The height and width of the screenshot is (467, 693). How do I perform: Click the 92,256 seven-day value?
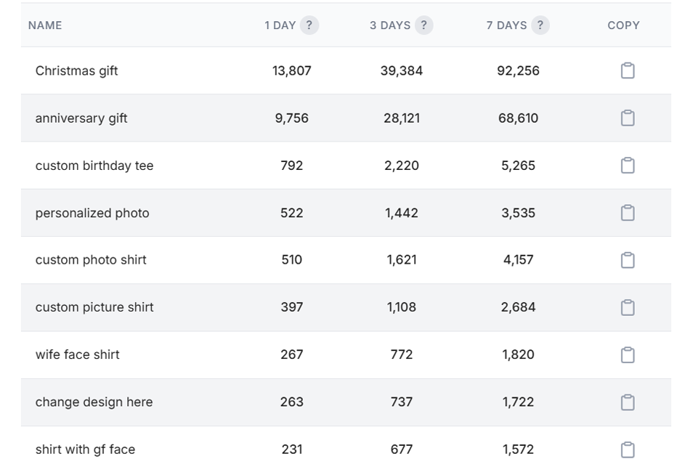pyautogui.click(x=518, y=70)
